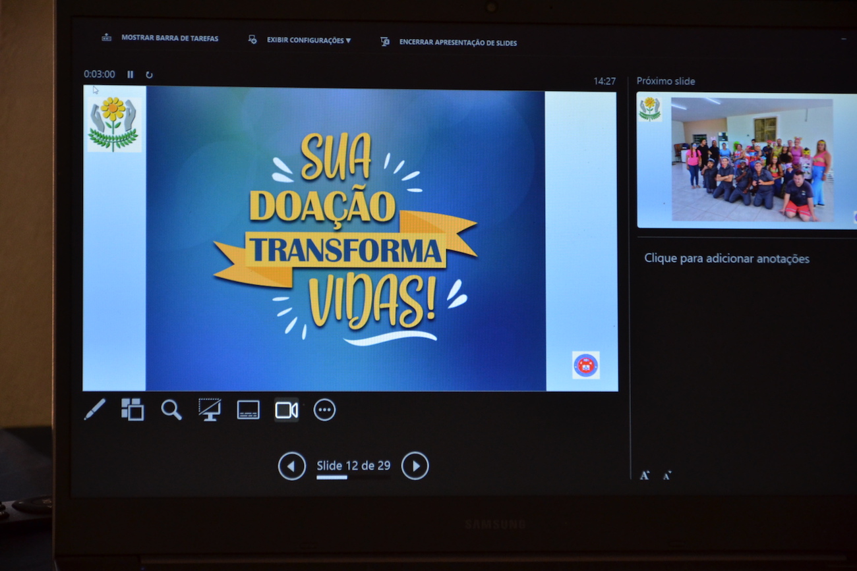This screenshot has width=857, height=571.
Task: Click the next slide preview thumbnail
Action: tap(746, 160)
